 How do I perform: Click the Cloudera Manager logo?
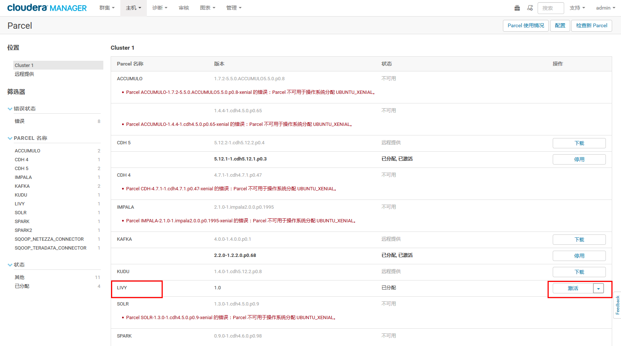[x=47, y=8]
